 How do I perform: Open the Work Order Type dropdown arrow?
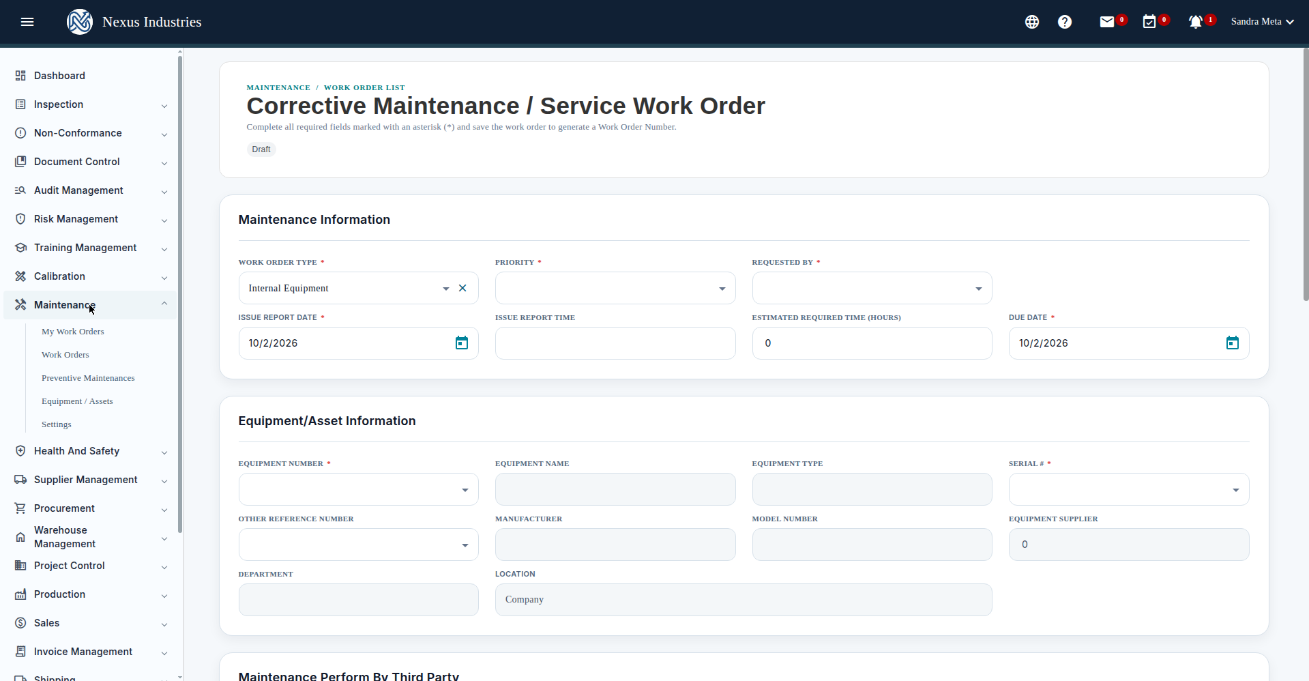tap(445, 289)
